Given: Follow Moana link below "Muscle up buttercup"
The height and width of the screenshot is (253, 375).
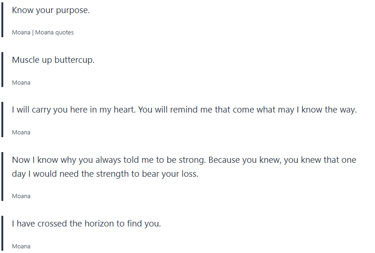Looking at the screenshot, I should [21, 83].
